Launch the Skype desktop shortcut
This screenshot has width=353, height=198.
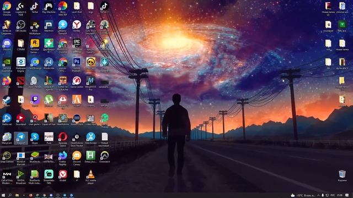(x=35, y=139)
